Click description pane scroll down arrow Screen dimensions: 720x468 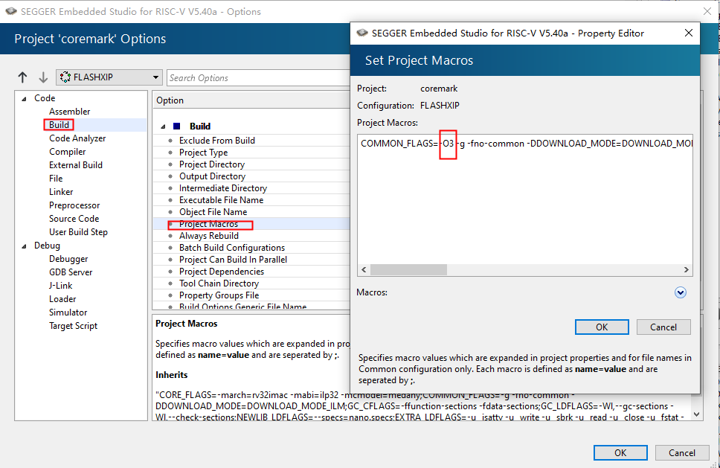(x=697, y=414)
